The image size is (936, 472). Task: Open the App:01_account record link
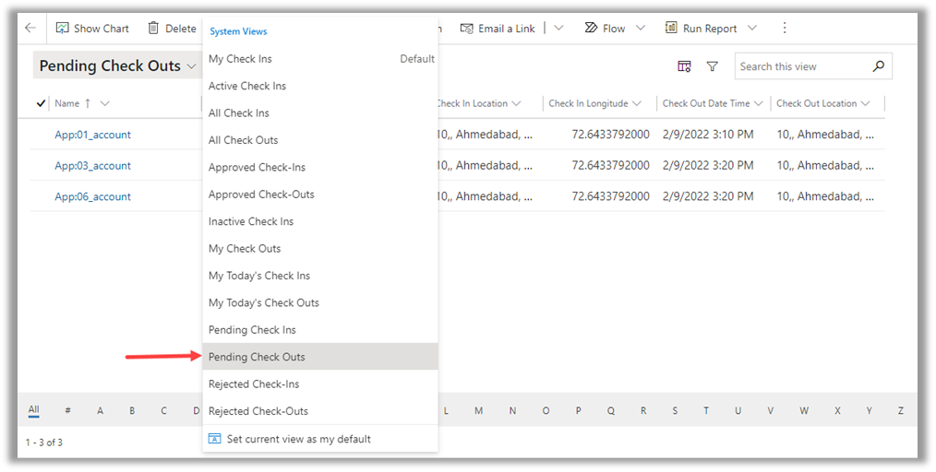click(92, 135)
